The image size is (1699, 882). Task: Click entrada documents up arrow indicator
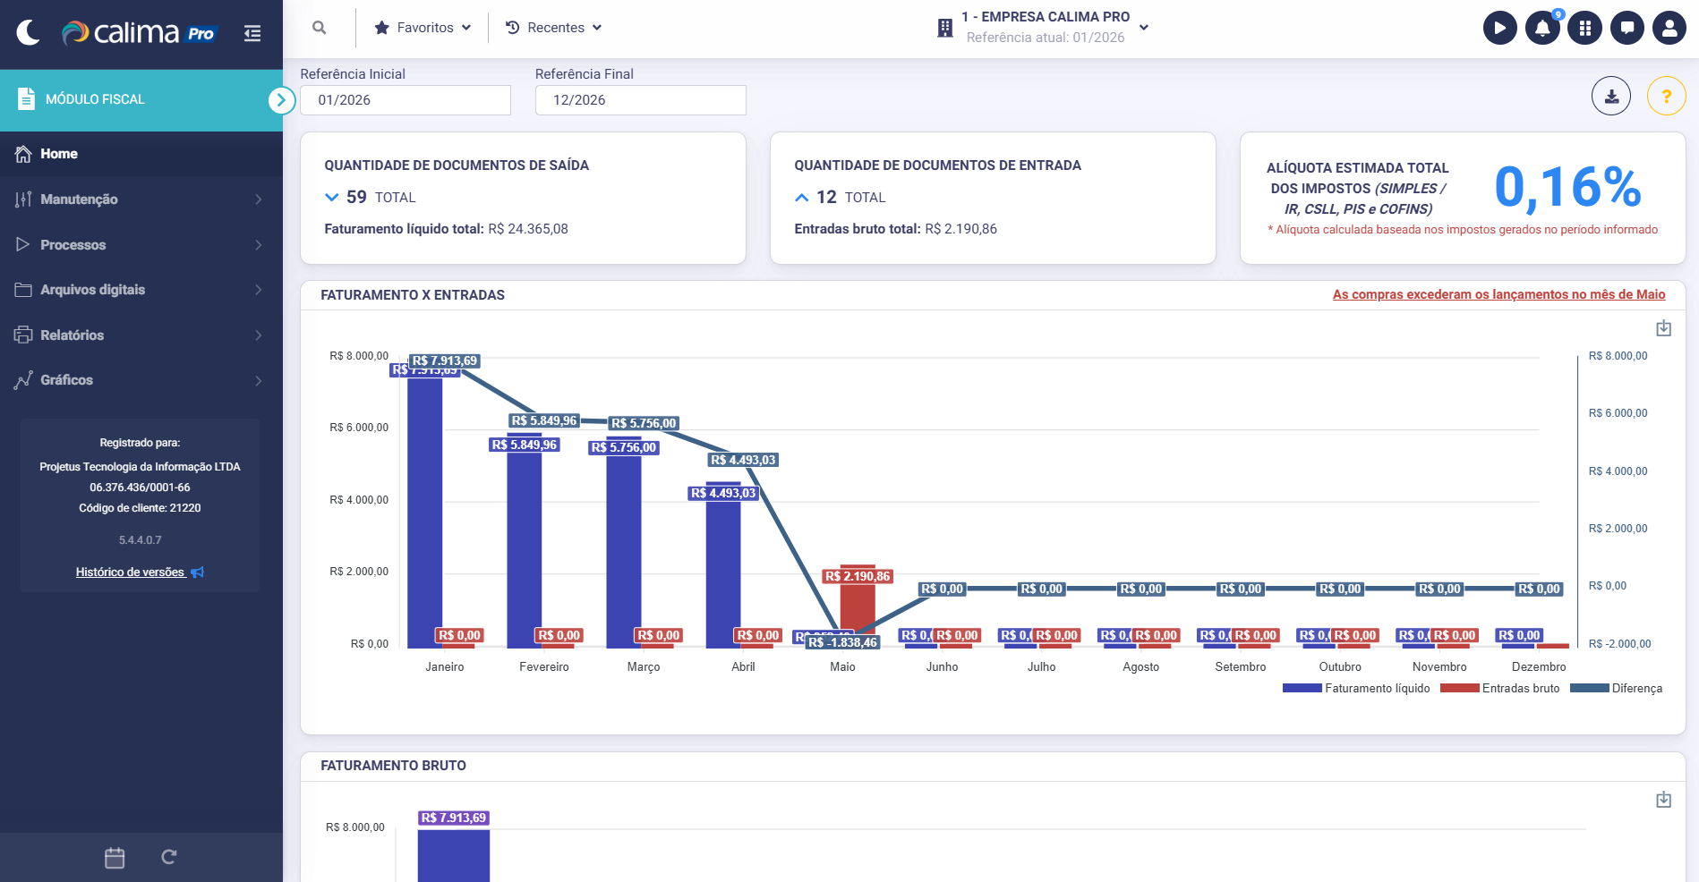(801, 198)
